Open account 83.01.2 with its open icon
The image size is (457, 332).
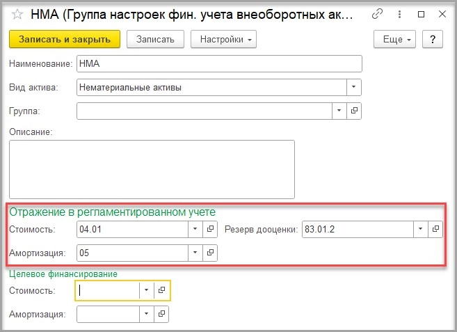435,229
